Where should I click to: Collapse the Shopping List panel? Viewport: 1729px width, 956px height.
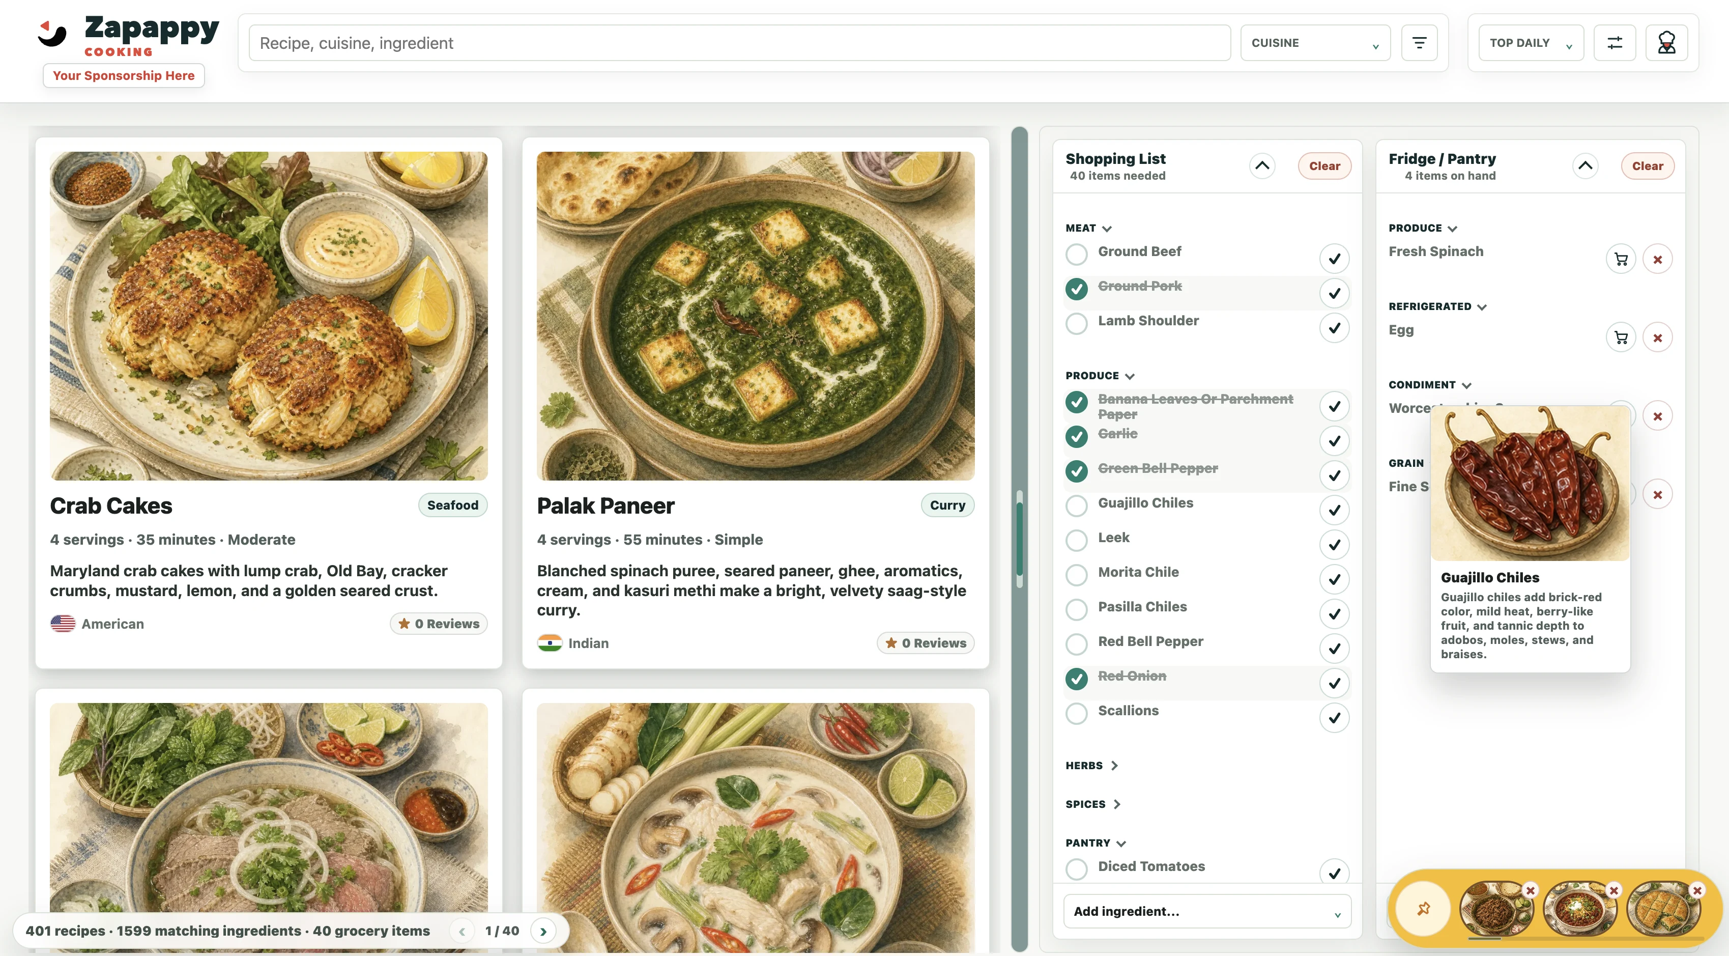[x=1262, y=166]
